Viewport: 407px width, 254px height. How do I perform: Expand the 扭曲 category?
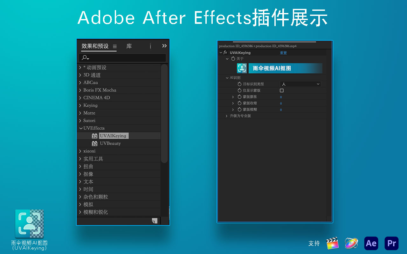pyautogui.click(x=80, y=166)
